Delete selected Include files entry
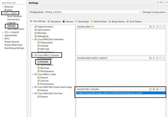The height and width of the screenshot is (117, 168). pos(154,89)
